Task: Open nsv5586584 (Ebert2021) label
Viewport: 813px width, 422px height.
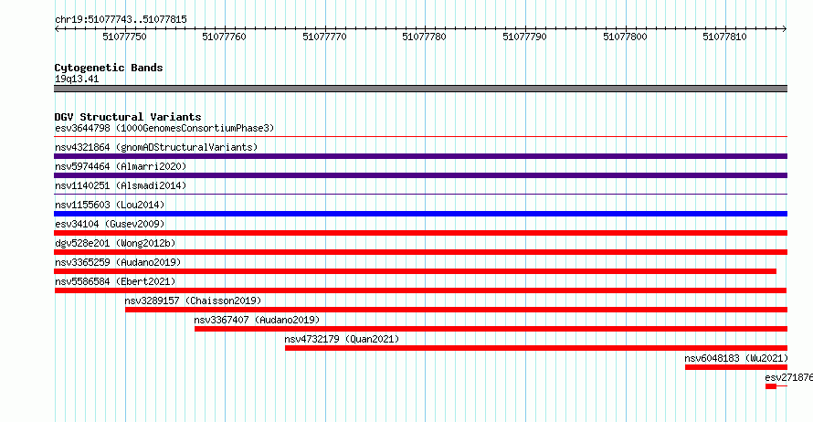Action: point(115,281)
